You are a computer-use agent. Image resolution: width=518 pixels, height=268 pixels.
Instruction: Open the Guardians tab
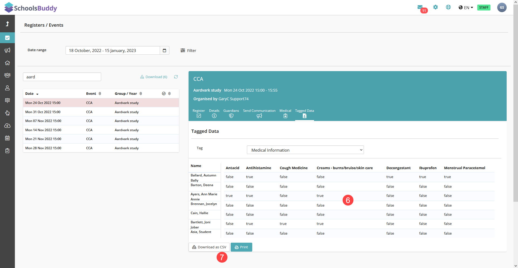point(231,113)
